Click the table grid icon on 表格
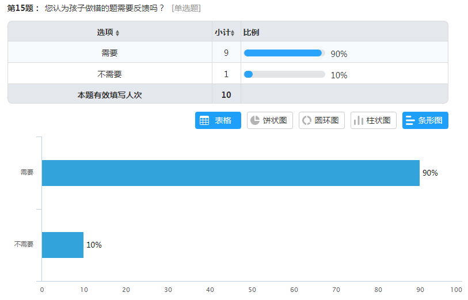Viewport: 468px width, 300px height. [204, 120]
